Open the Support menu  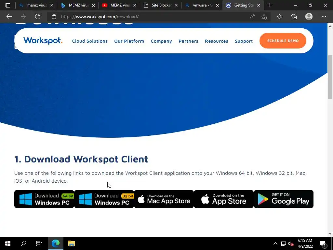click(x=244, y=41)
